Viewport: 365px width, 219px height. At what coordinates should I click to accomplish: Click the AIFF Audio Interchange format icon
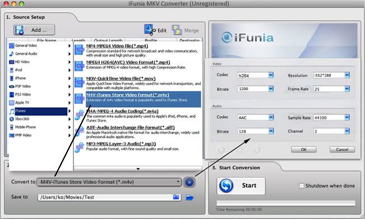[x=80, y=131]
